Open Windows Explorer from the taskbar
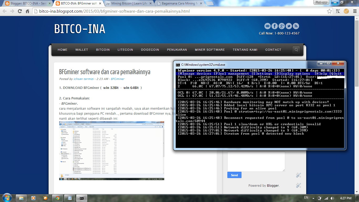This screenshot has width=359, height=202. [x=22, y=198]
